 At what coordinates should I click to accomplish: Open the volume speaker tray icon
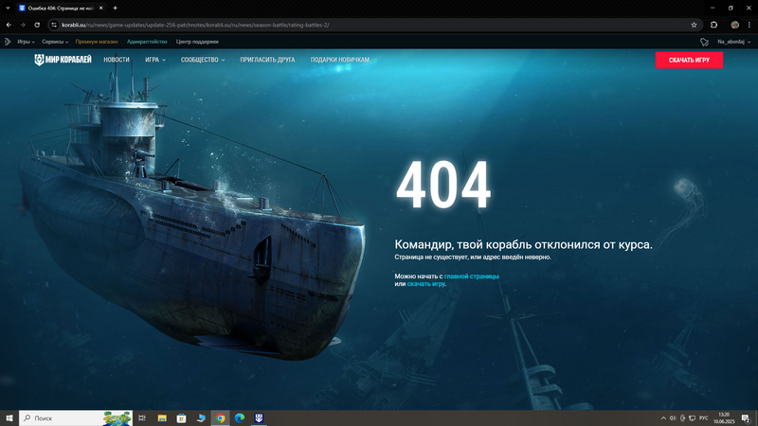pos(673,418)
